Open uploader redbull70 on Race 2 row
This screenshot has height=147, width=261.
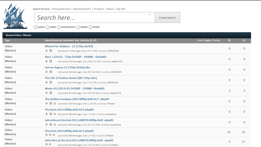tap(117, 61)
